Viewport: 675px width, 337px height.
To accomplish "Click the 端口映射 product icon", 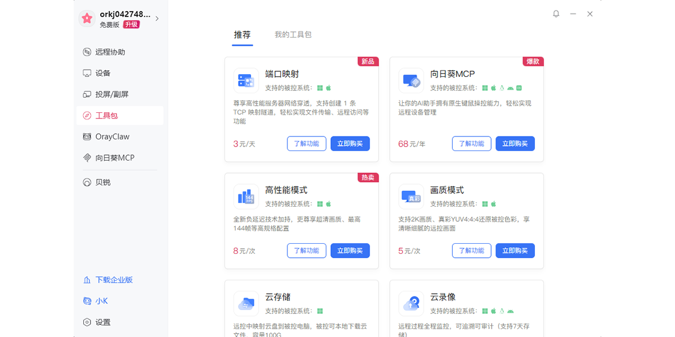I will [x=246, y=80].
